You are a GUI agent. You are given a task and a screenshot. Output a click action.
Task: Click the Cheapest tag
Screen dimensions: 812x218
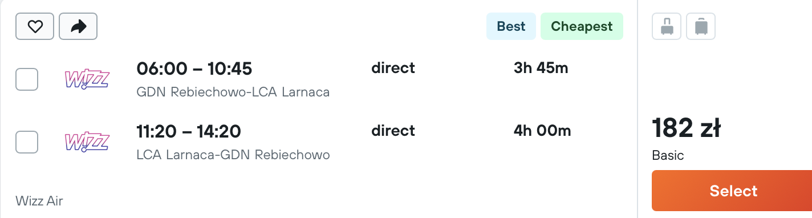click(x=582, y=26)
